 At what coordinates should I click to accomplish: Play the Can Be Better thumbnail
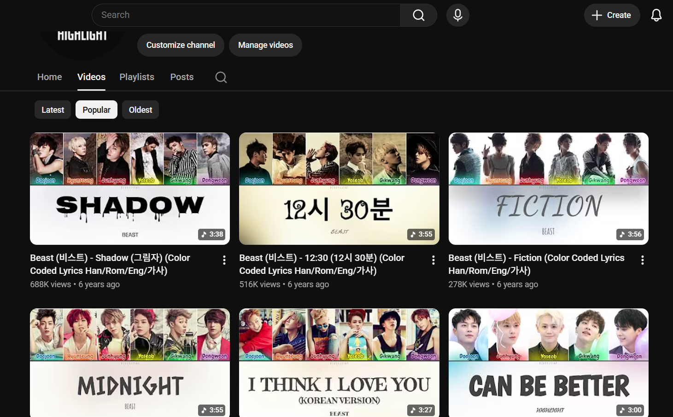click(549, 363)
